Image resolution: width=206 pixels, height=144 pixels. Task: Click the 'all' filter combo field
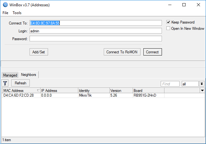coord(190,84)
